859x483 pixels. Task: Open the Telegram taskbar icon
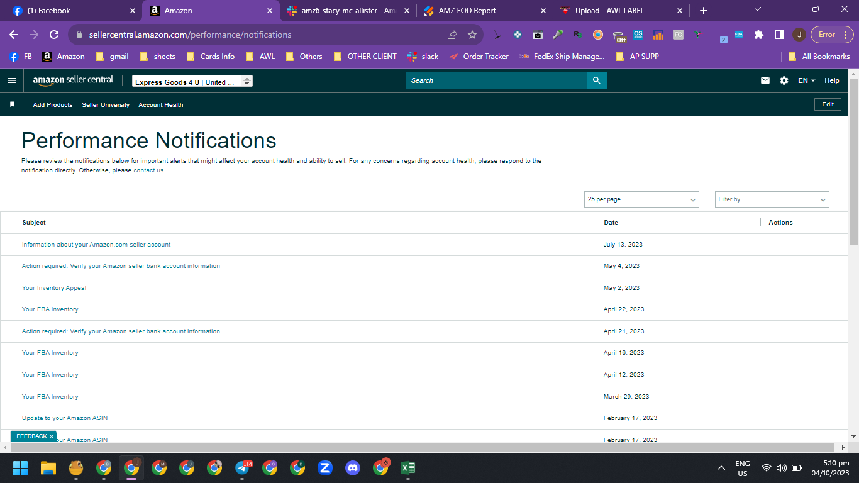pos(243,467)
